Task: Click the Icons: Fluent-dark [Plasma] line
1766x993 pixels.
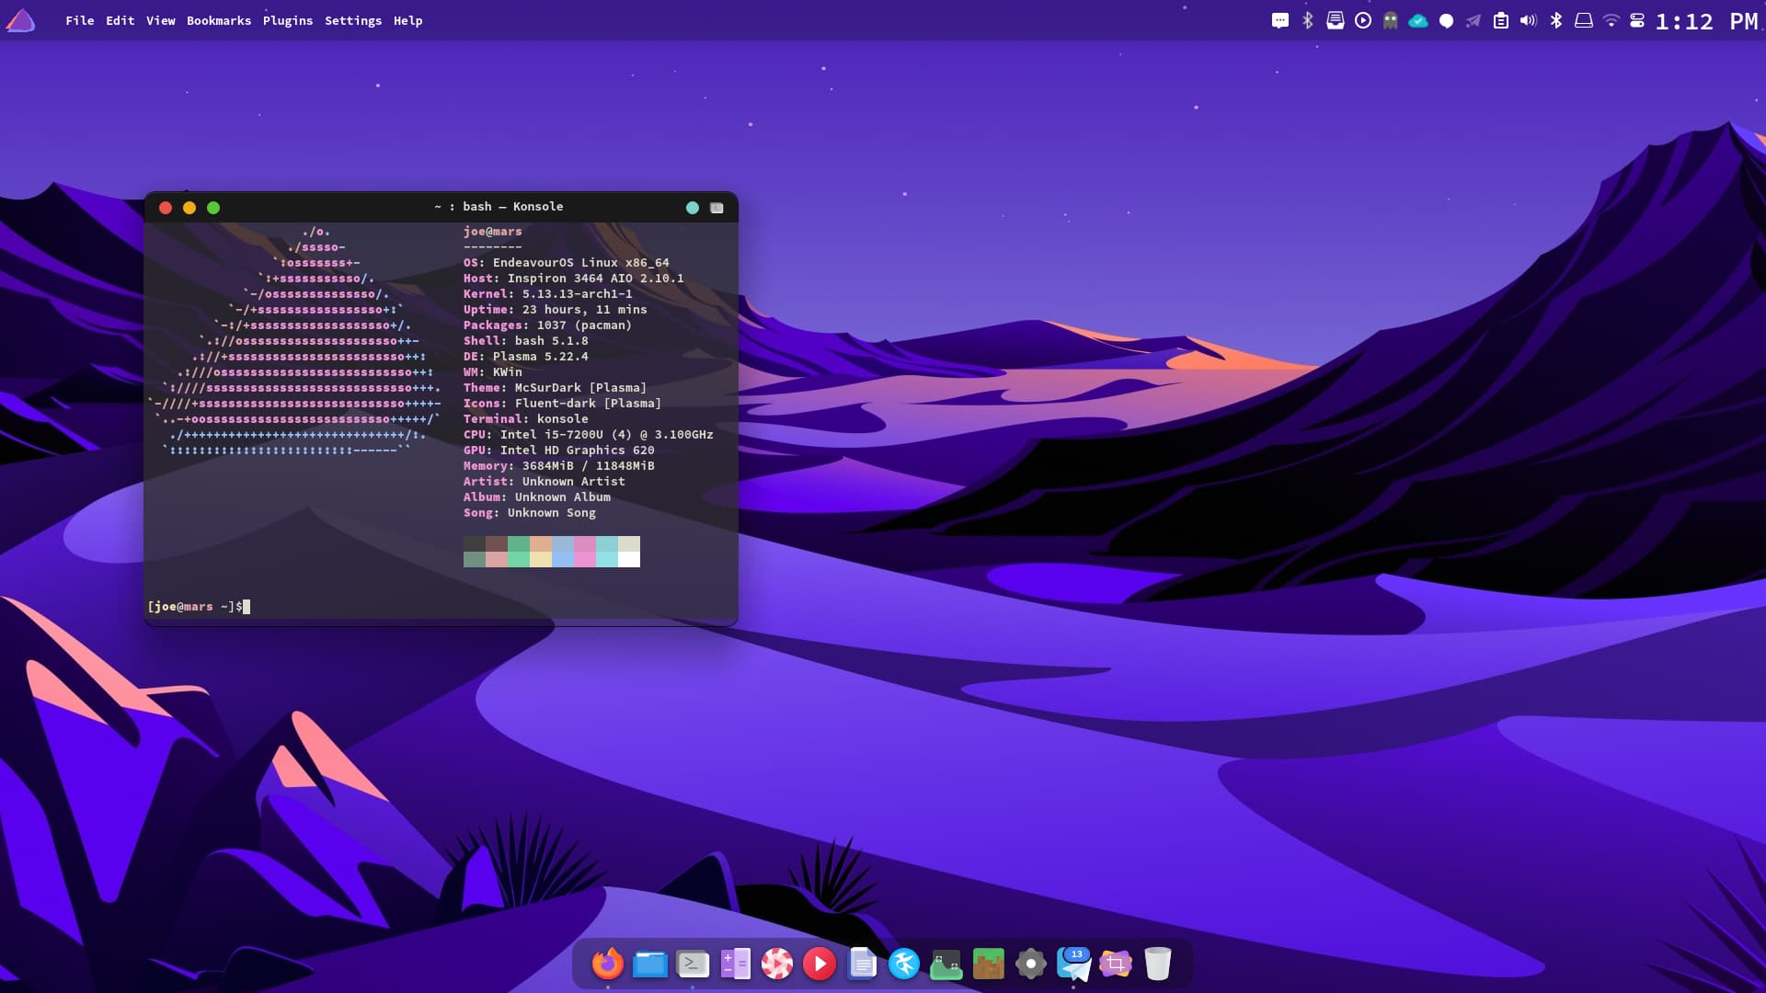Action: (563, 404)
